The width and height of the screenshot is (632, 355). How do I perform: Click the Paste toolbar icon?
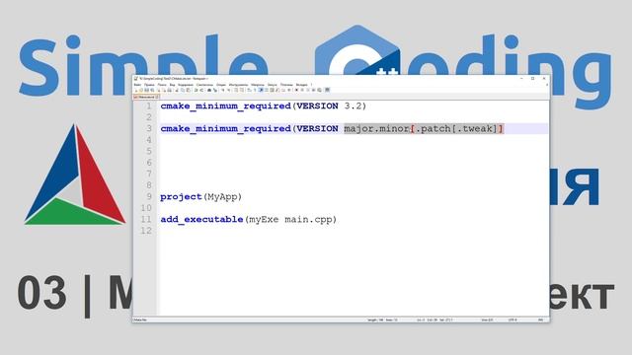tap(188, 90)
